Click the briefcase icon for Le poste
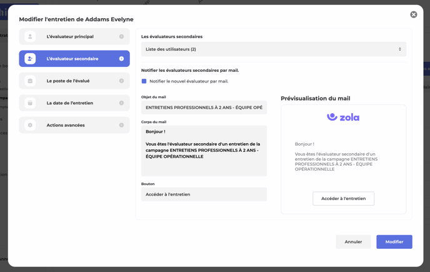Screen dimensions: 430x272 tap(30, 81)
